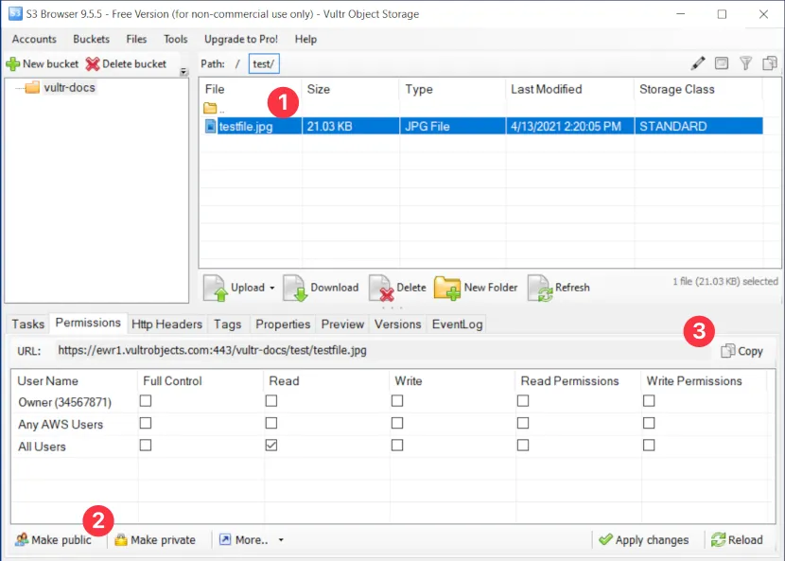785x561 pixels.
Task: Sort by Storage Class column header
Action: 698,89
